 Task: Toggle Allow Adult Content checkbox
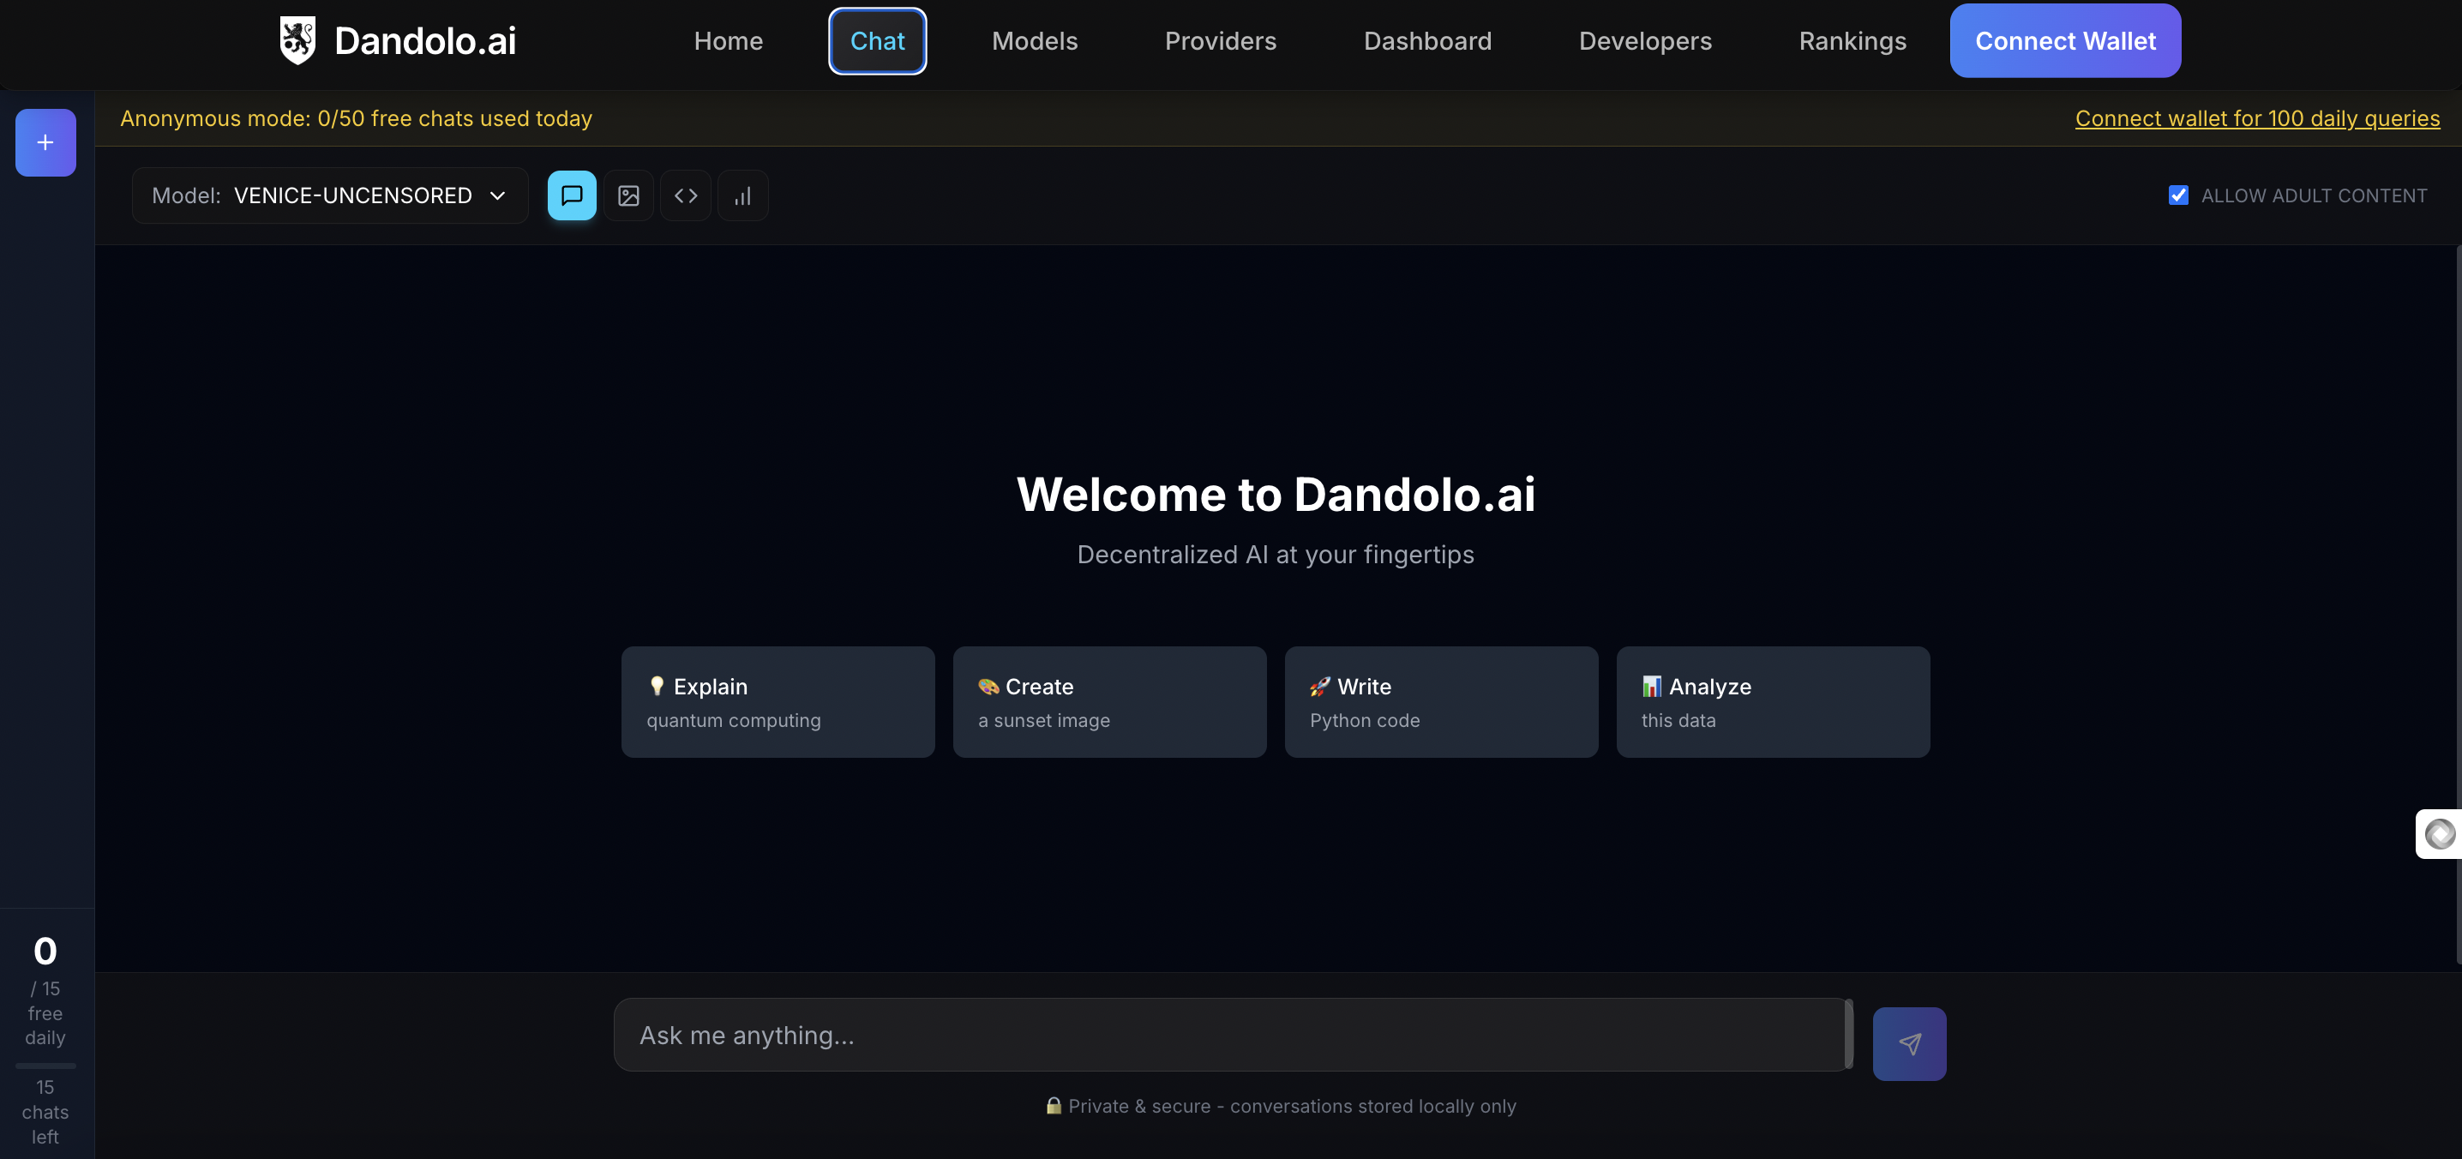tap(2178, 195)
